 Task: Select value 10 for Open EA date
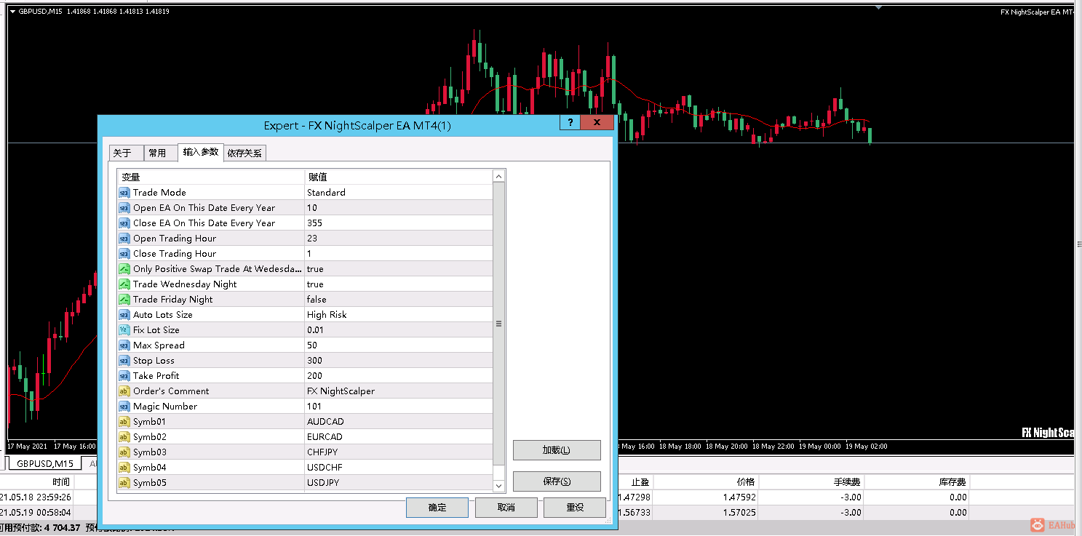[399, 208]
